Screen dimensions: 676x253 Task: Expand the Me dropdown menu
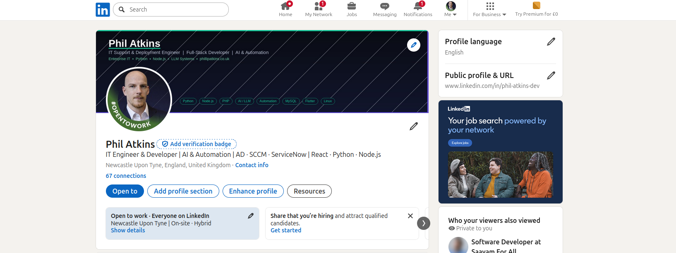(x=451, y=9)
